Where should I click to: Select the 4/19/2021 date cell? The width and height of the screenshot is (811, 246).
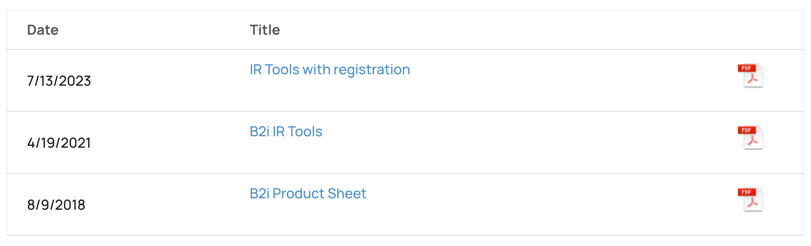(x=59, y=143)
